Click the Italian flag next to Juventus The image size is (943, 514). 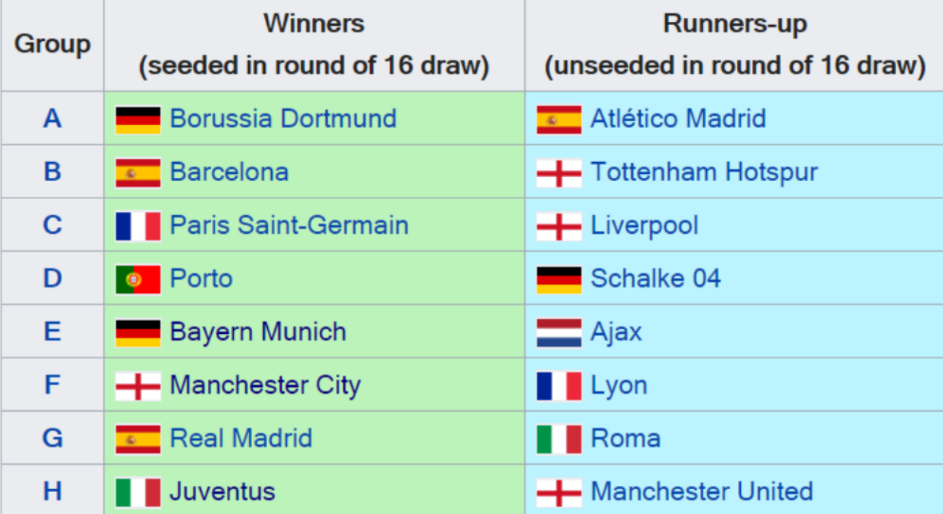[138, 492]
